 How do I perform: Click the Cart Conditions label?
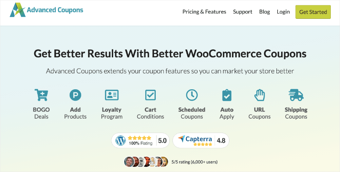pos(150,113)
